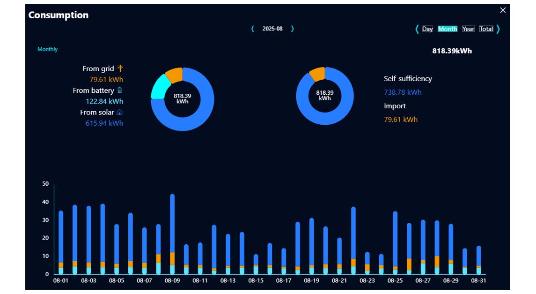Switch to Day view
Viewport: 536px width, 294px height.
tap(427, 29)
